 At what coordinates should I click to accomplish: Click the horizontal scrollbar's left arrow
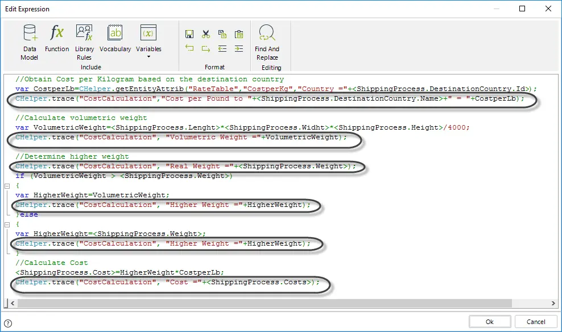coord(12,303)
